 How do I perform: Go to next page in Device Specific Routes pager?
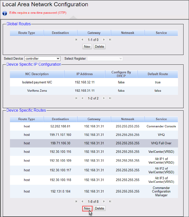pos(104,202)
